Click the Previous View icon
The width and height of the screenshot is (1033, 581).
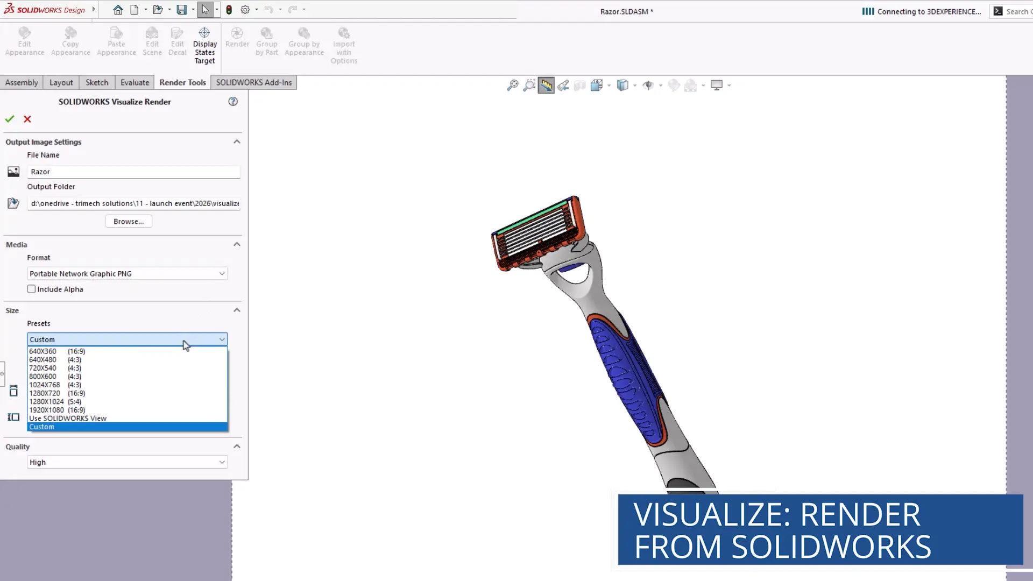[563, 85]
